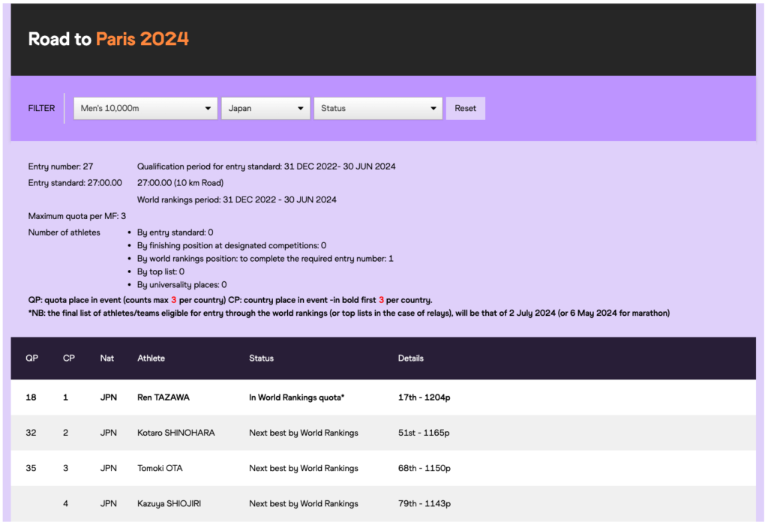This screenshot has width=768, height=525.
Task: Select athlete Ren TAZAWA
Action: pos(163,397)
